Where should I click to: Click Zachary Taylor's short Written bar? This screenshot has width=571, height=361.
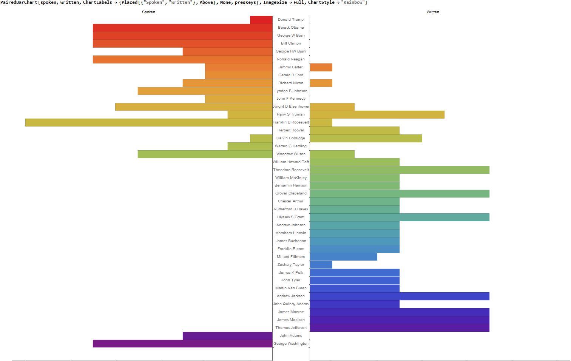(321, 265)
